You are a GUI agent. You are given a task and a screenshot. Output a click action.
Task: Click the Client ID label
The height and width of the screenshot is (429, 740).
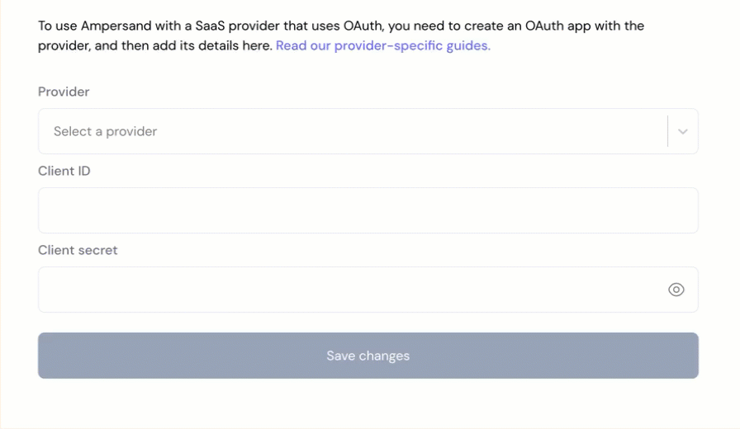coord(64,171)
